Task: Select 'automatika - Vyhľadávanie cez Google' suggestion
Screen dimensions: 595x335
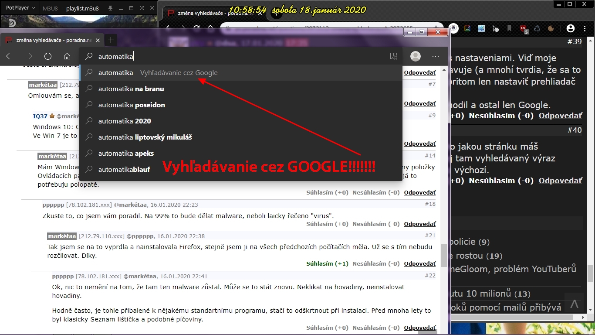Action: click(241, 73)
